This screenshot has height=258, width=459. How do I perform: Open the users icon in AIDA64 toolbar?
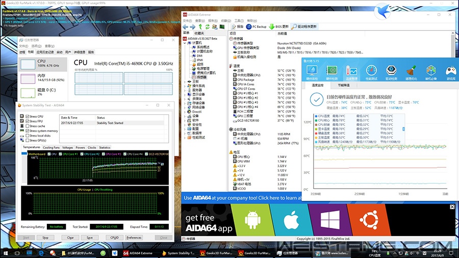[x=215, y=27]
